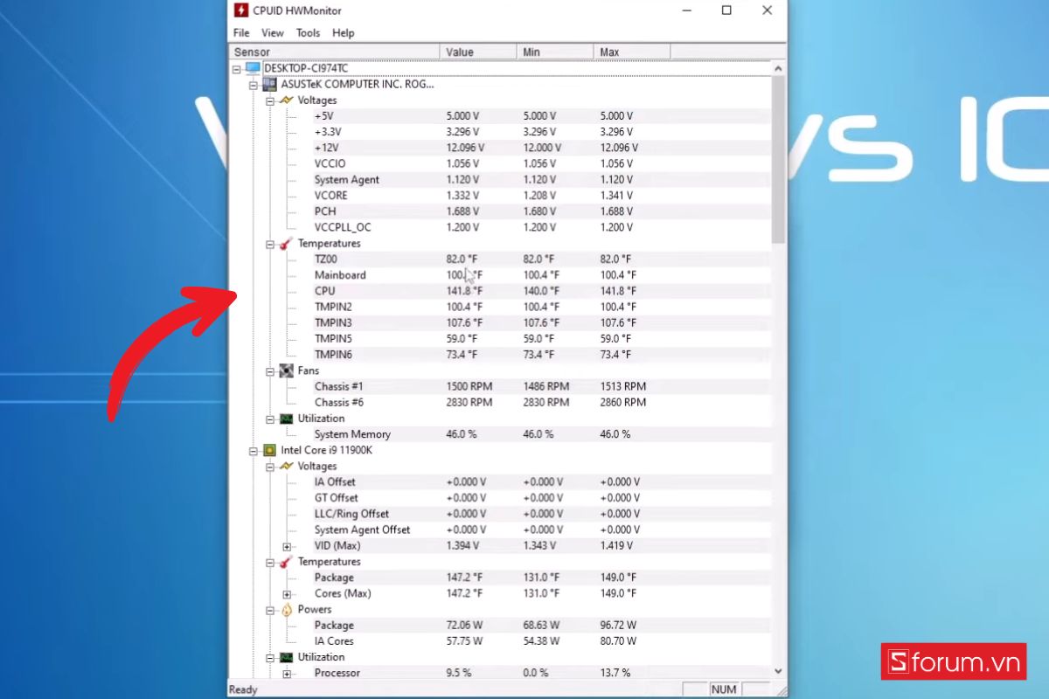Viewport: 1049px width, 699px height.
Task: Click the HWMonitor lightning app icon in title bar
Action: point(241,10)
